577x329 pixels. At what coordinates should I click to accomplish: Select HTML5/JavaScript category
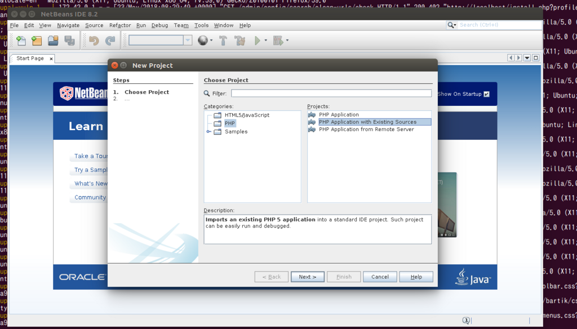(247, 115)
